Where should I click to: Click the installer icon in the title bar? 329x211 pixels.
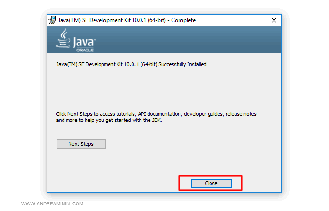tap(52, 20)
